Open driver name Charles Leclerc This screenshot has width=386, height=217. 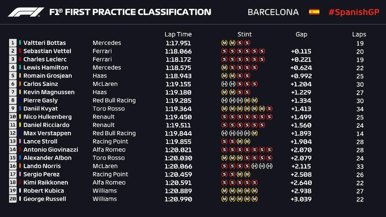45,60
